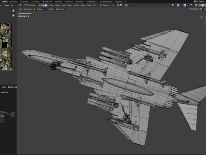Toggle Y axis mirror
Screen dimensions: 206x155
point(194,9)
